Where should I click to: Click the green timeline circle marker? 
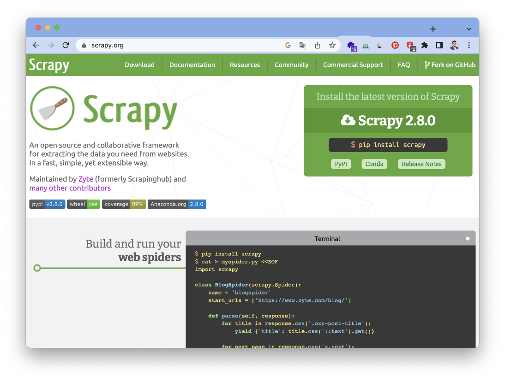37,268
